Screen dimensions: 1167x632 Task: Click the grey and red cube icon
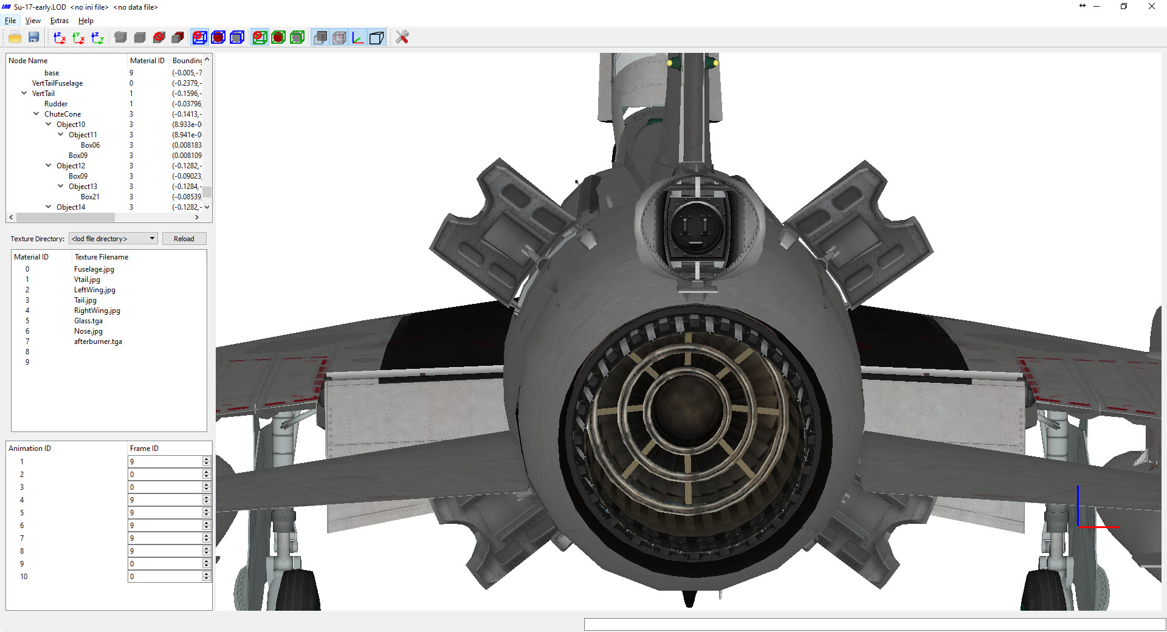point(177,38)
